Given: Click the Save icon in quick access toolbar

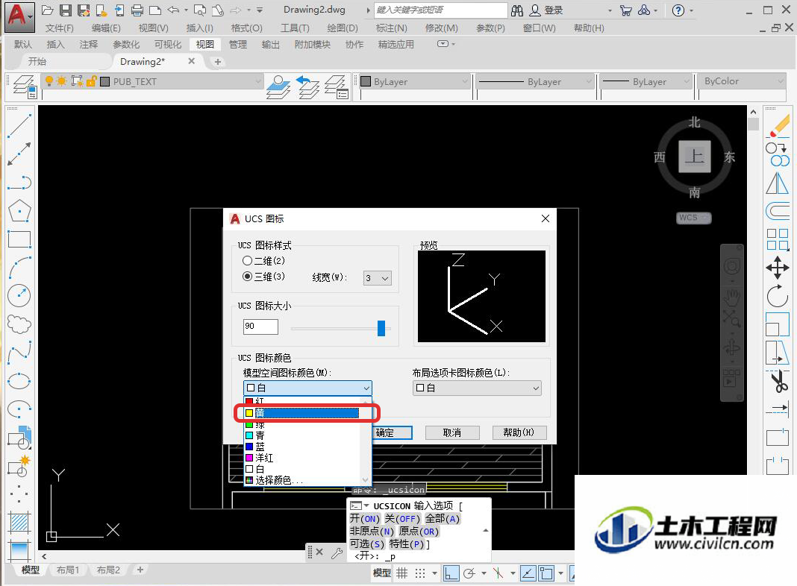Looking at the screenshot, I should click(x=66, y=10).
